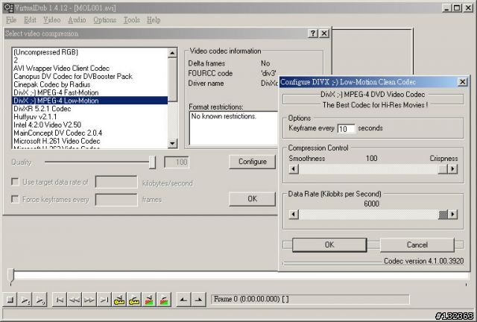Select 'DivX ;-) MPEG-4 Low-Motion' codec

(90, 101)
